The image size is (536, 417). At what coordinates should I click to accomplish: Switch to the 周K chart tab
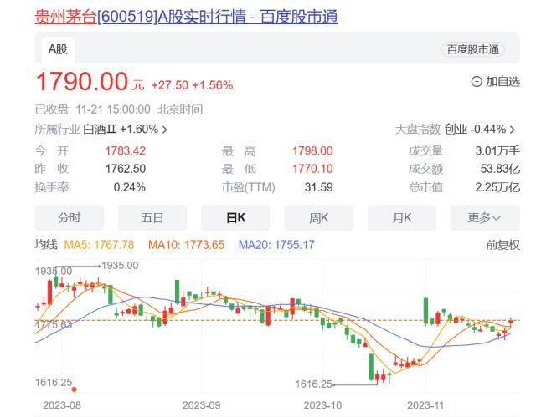pyautogui.click(x=318, y=217)
